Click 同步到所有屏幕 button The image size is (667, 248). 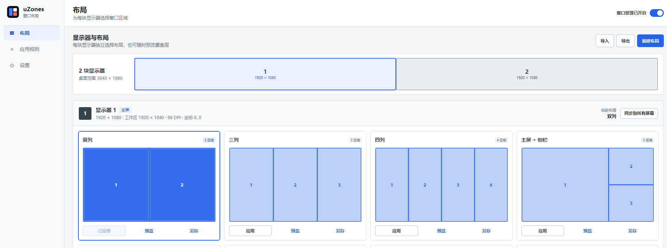(639, 113)
